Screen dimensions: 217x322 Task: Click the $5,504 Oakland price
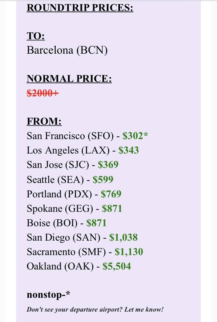coord(117,266)
